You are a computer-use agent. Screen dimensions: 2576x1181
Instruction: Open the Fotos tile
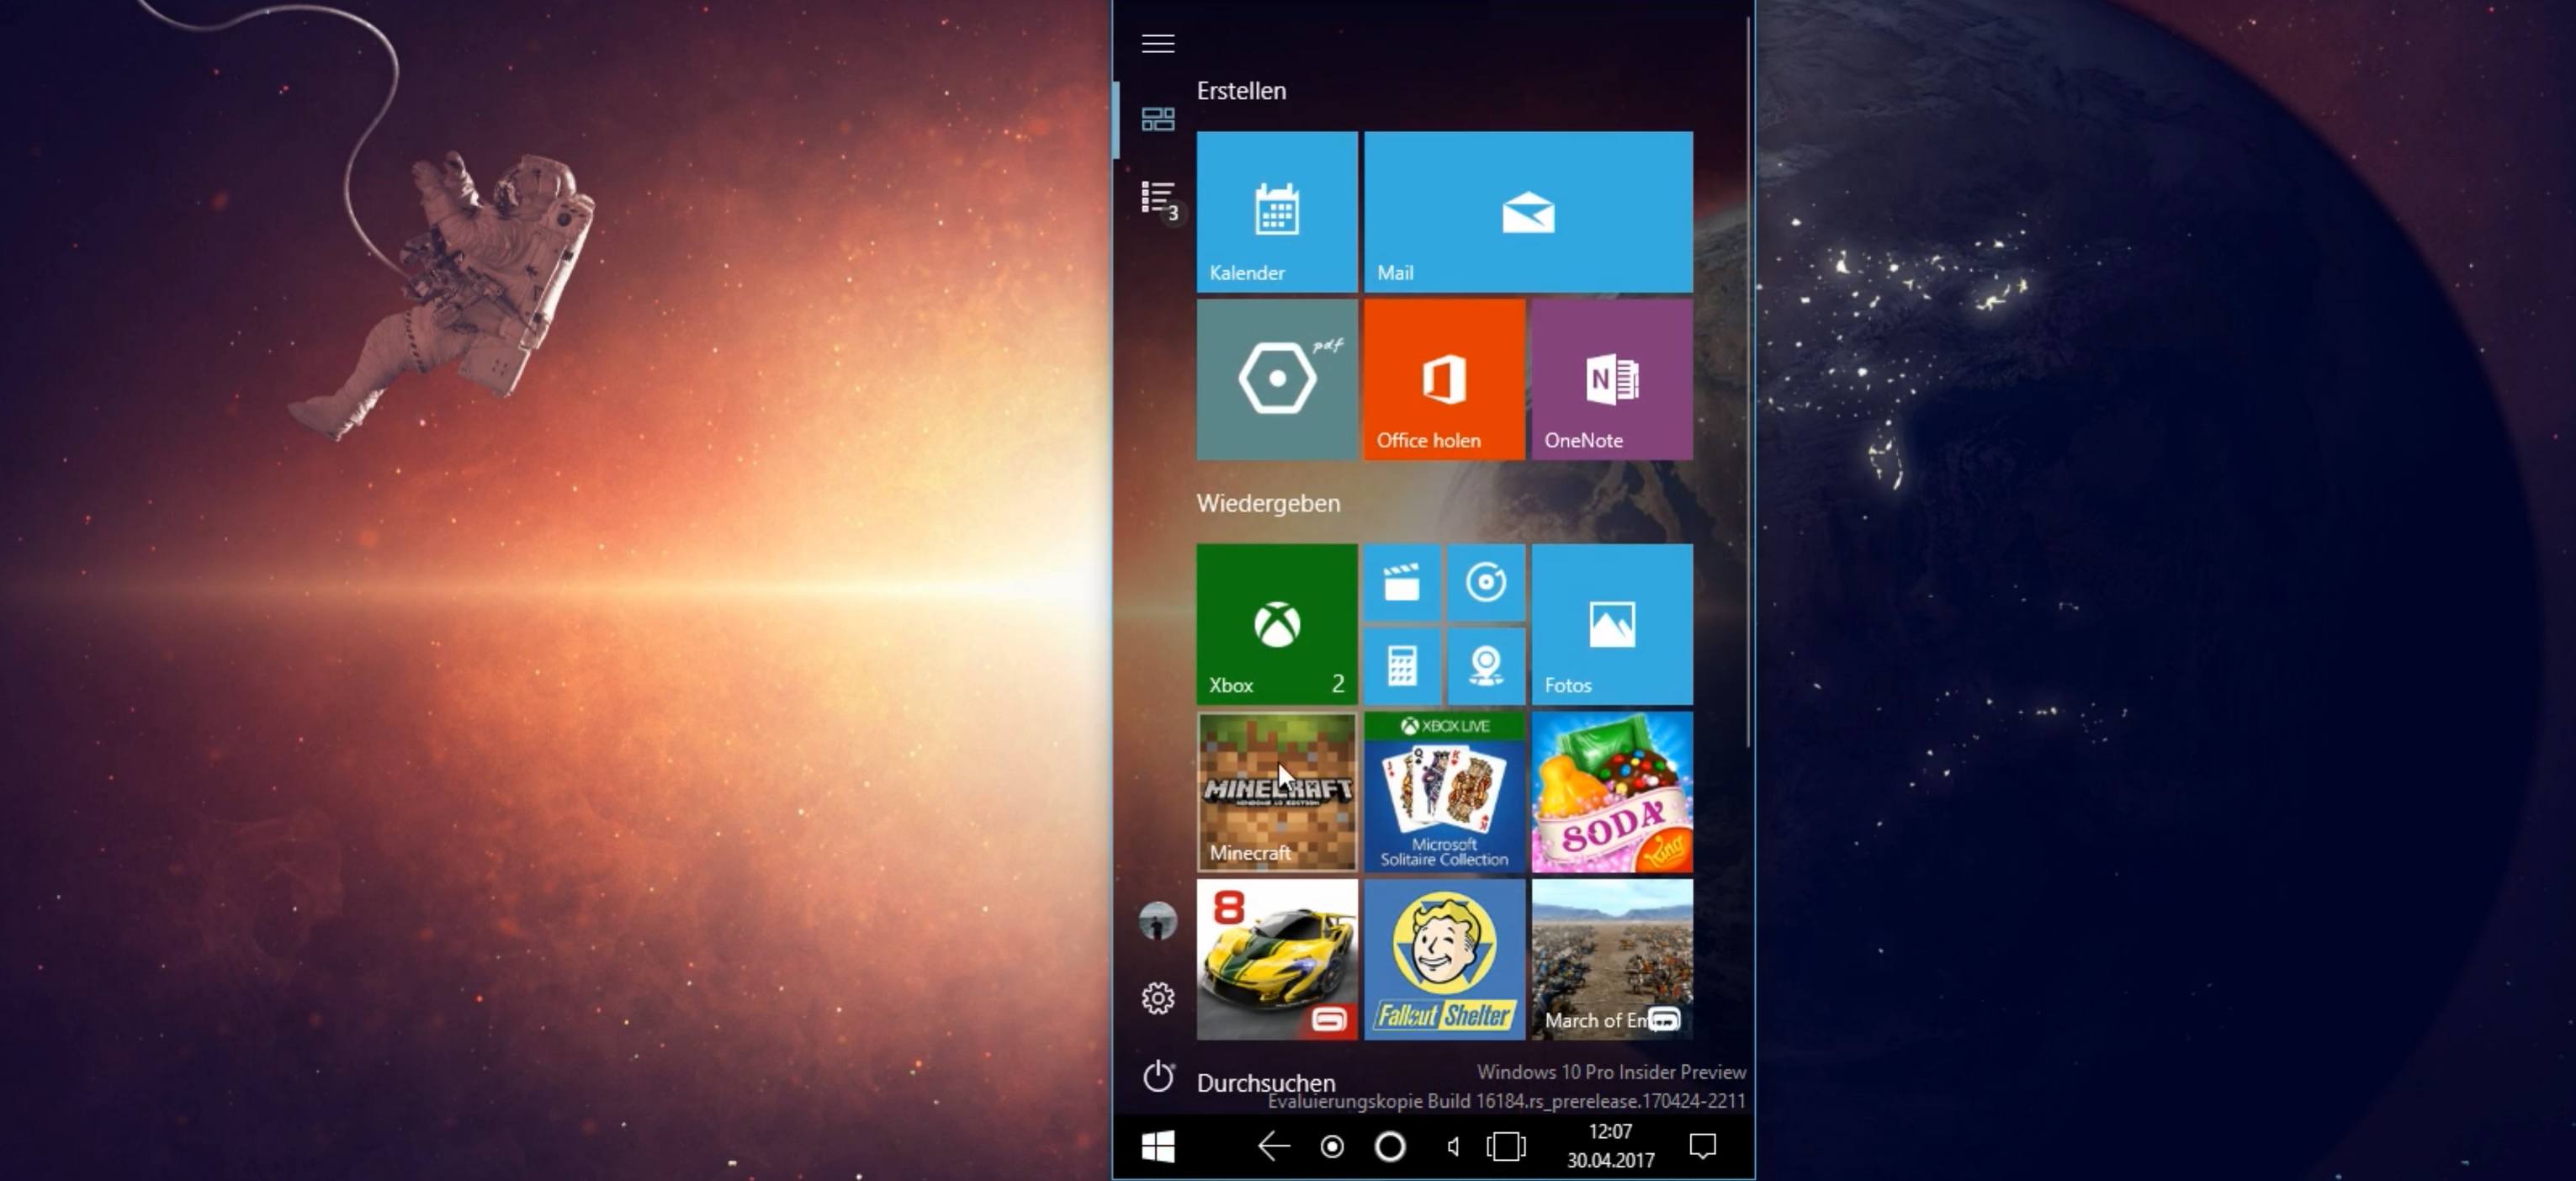coord(1611,624)
